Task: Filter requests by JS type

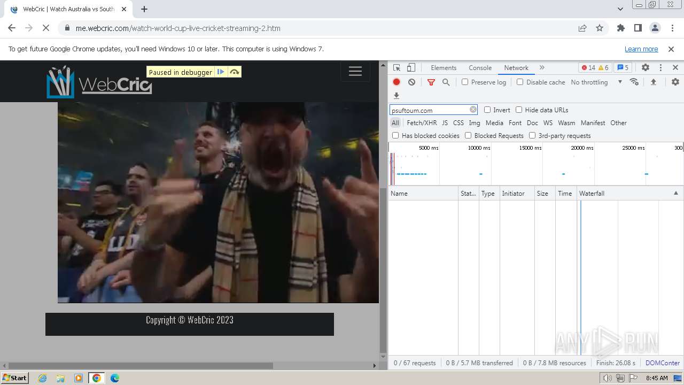Action: [x=445, y=122]
